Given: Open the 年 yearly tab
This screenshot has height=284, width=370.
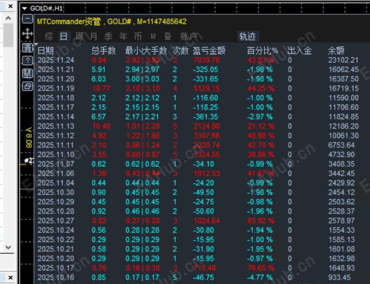Looking at the screenshot, I should [123, 36].
